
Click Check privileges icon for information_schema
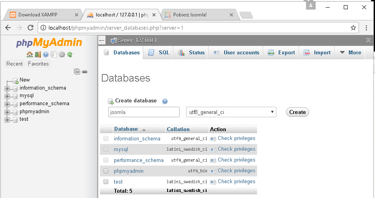[x=213, y=139]
